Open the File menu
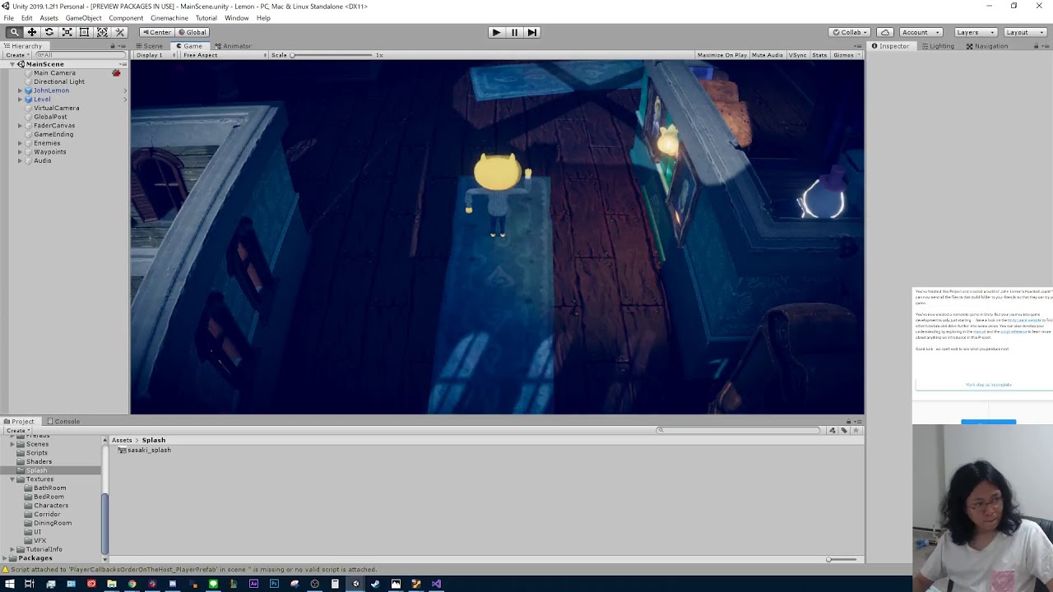1053x592 pixels. point(8,18)
